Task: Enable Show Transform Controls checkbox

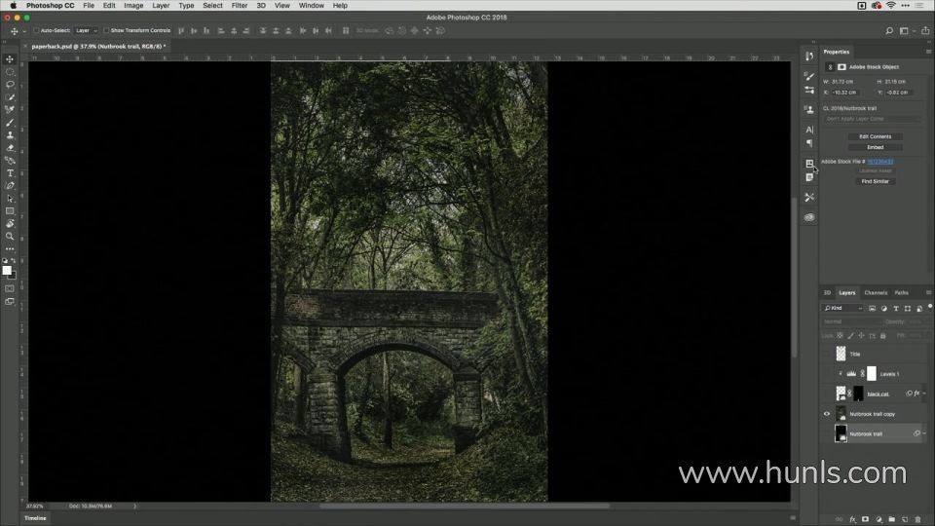Action: [x=106, y=30]
